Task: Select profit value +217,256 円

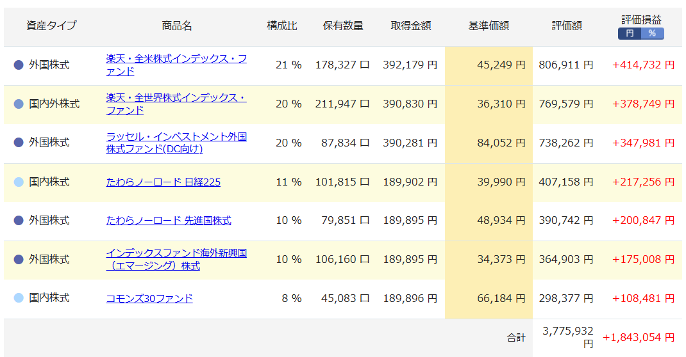Action: click(643, 182)
